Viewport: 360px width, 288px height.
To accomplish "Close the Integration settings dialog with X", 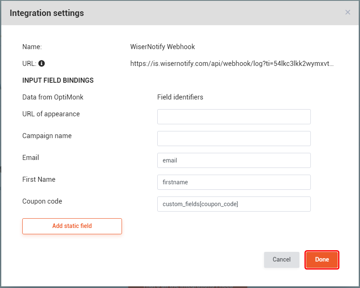I will pos(348,13).
